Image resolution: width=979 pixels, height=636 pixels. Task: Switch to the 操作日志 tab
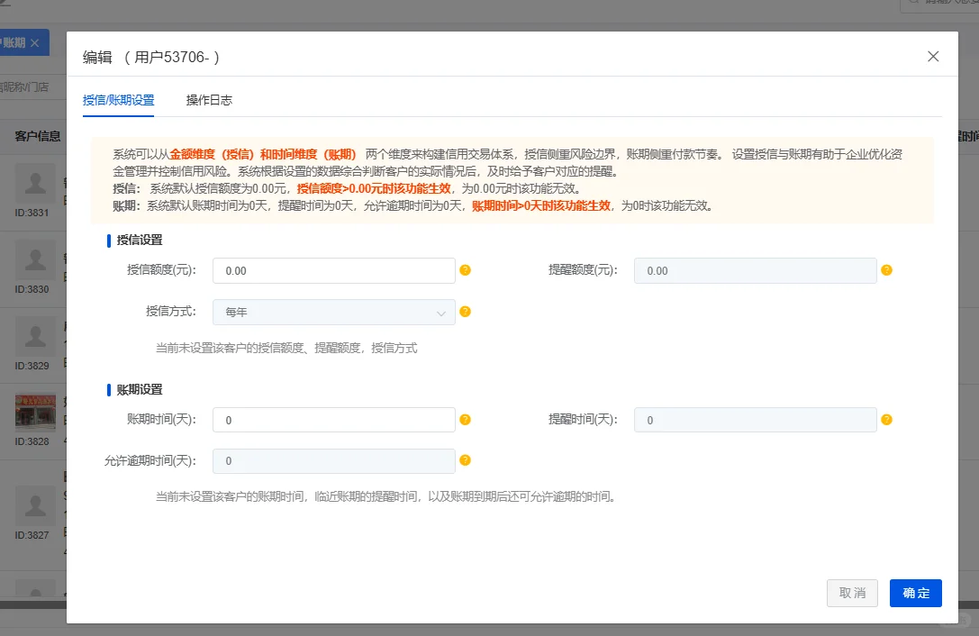(209, 101)
